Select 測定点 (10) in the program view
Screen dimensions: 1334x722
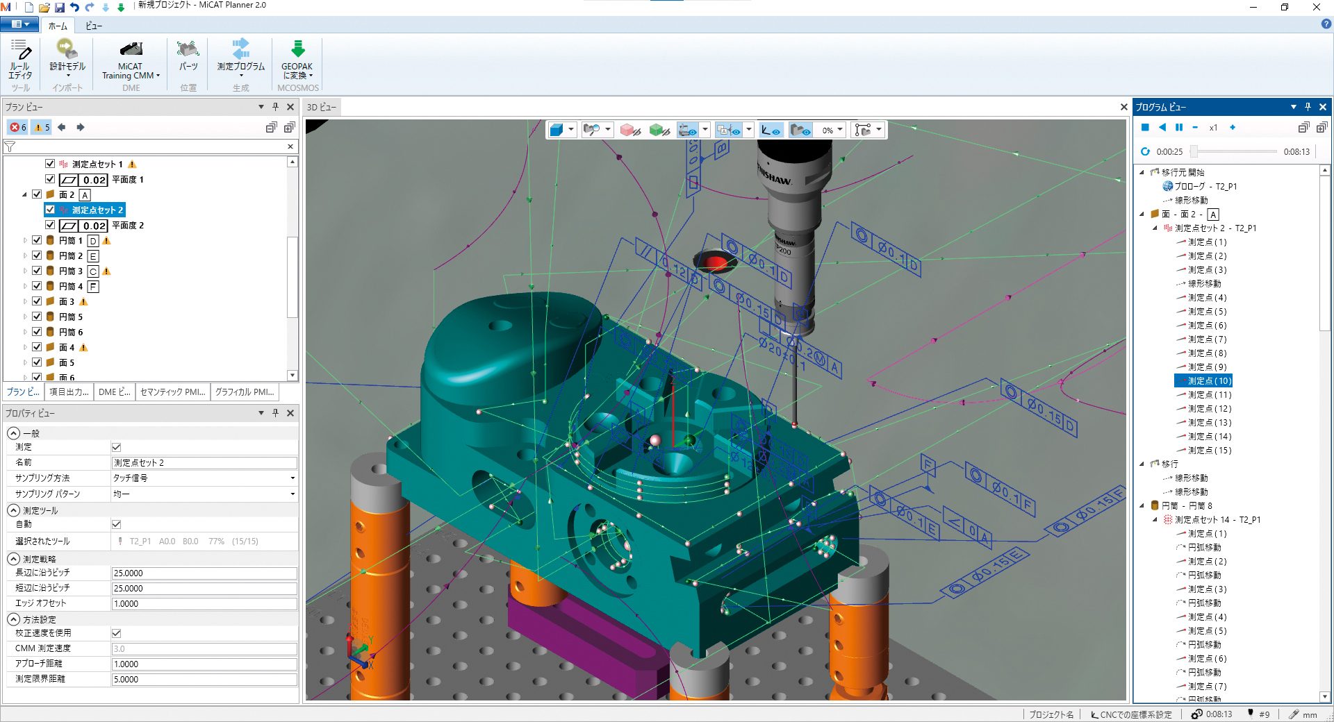point(1204,380)
